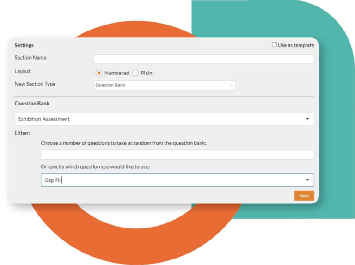Enable the Use as template checkbox
The image size is (355, 265).
pos(275,45)
